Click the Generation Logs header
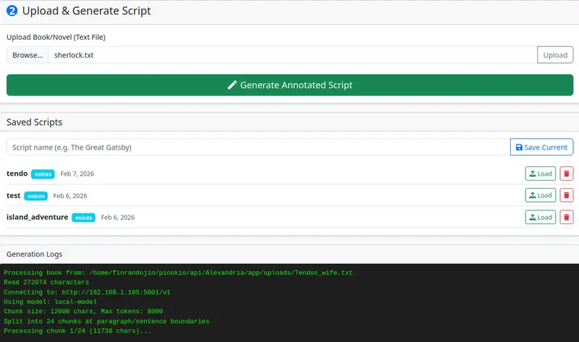The width and height of the screenshot is (579, 342). [34, 255]
